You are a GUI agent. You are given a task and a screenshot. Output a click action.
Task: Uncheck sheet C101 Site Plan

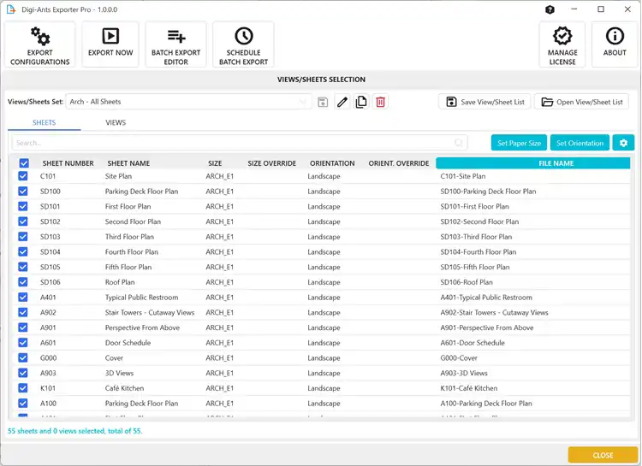pos(23,176)
